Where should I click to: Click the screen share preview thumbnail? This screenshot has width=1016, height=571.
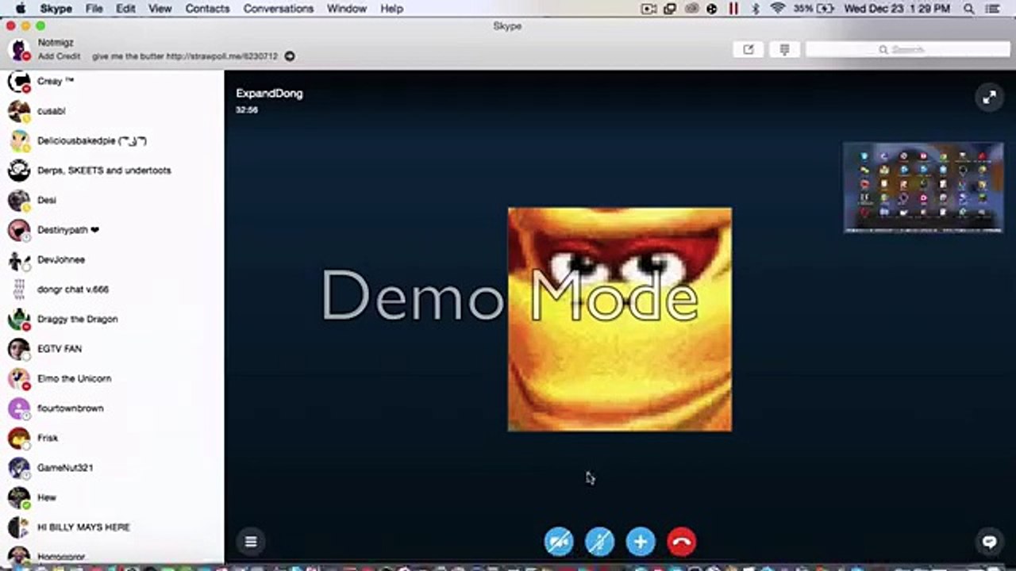(x=923, y=187)
